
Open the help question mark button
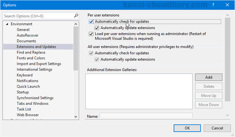[213, 5]
